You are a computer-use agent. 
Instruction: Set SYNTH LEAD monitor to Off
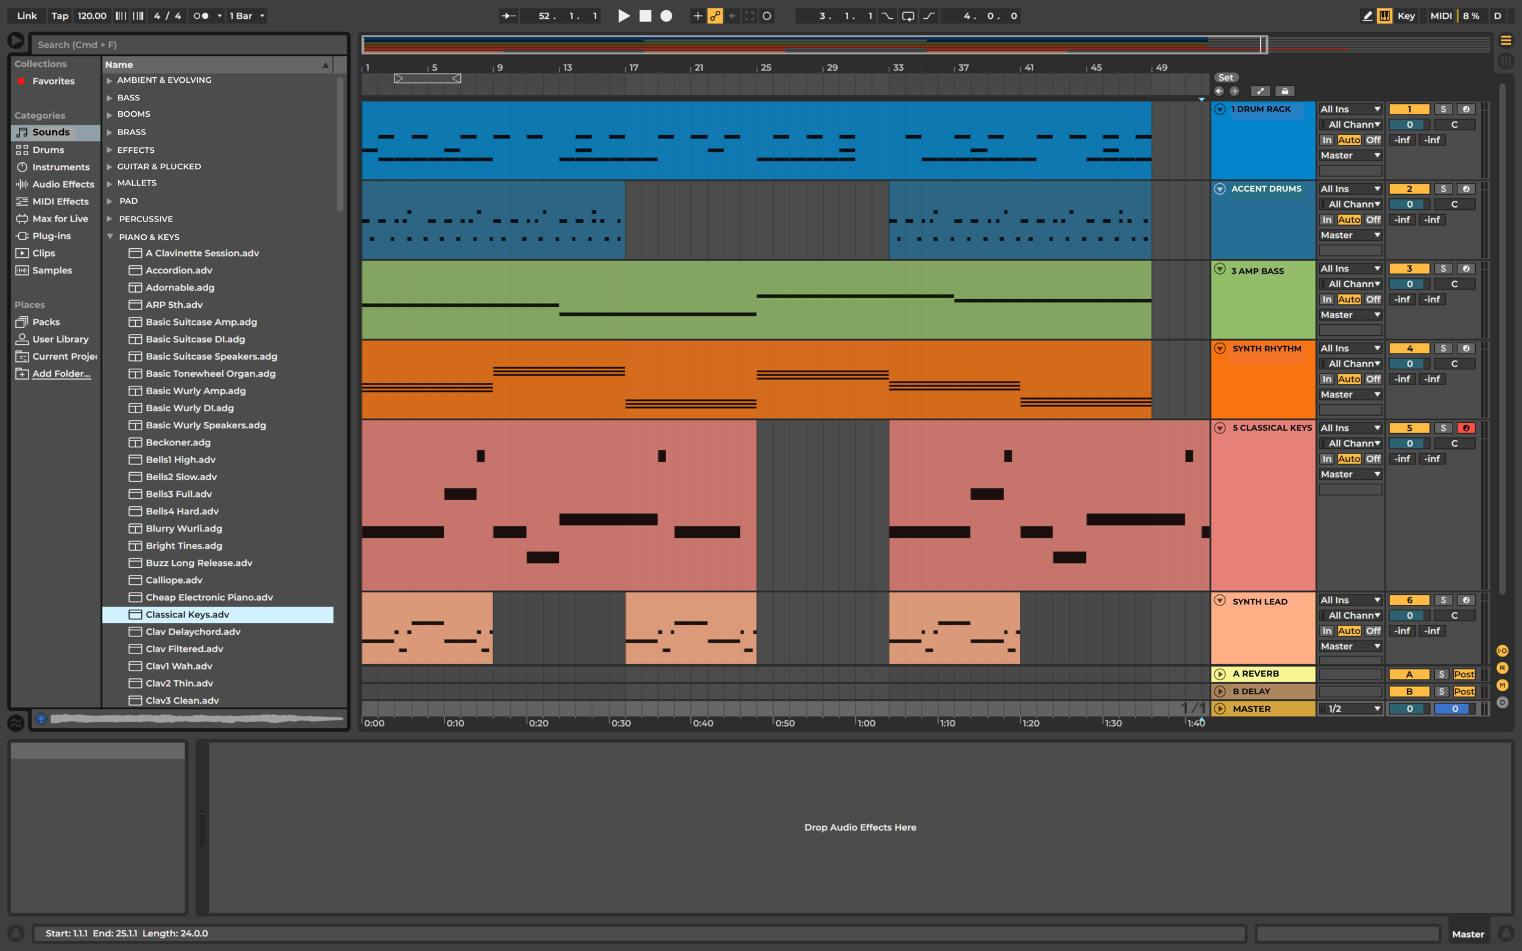tap(1373, 631)
